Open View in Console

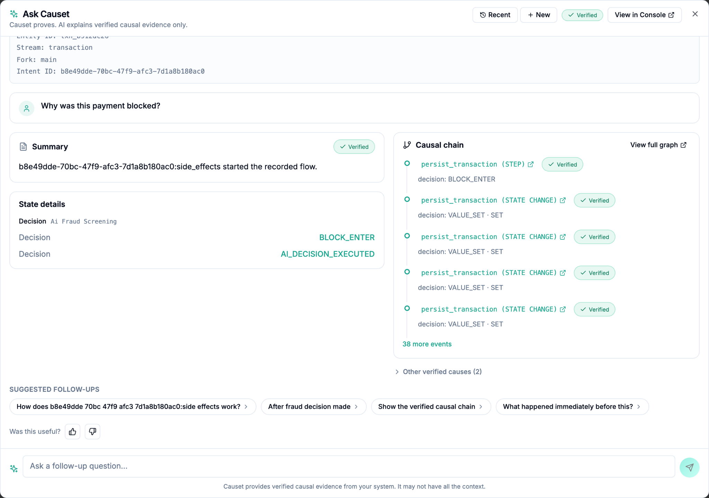(x=644, y=15)
